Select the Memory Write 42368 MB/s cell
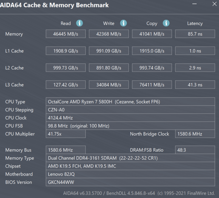Image resolution: width=219 pixels, height=198 pixels. coord(109,34)
